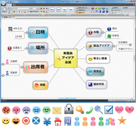Collapse the 出席者 node branch
136x127 pixels.
tap(22, 67)
